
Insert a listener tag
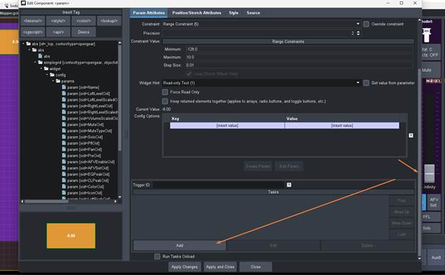pyautogui.click(x=33, y=21)
